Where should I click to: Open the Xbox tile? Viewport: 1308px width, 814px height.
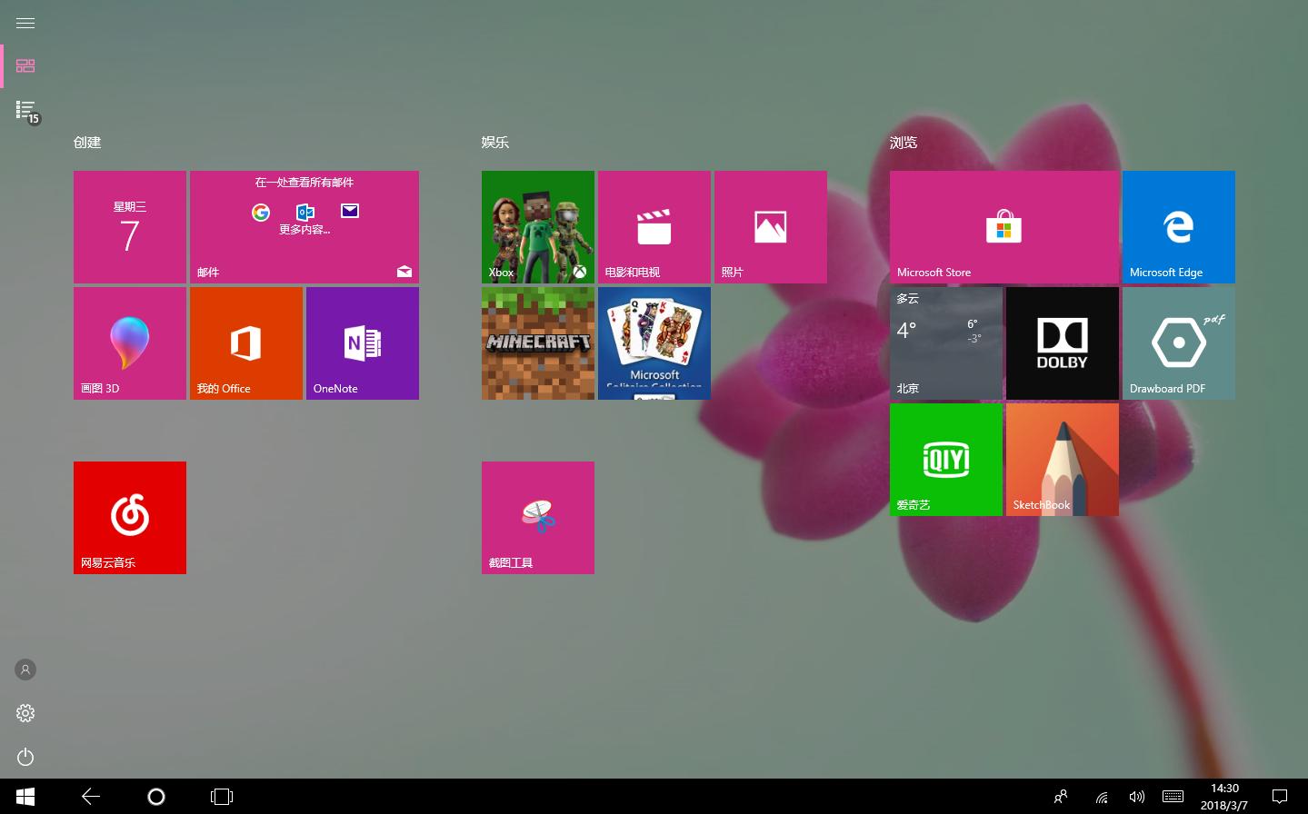[537, 226]
